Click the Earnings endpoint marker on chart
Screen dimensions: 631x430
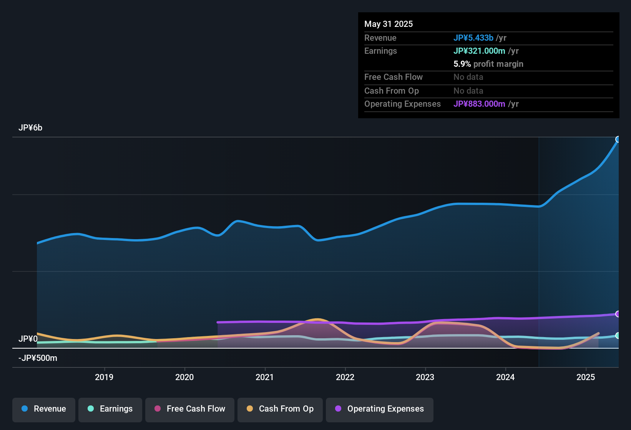pyautogui.click(x=618, y=336)
